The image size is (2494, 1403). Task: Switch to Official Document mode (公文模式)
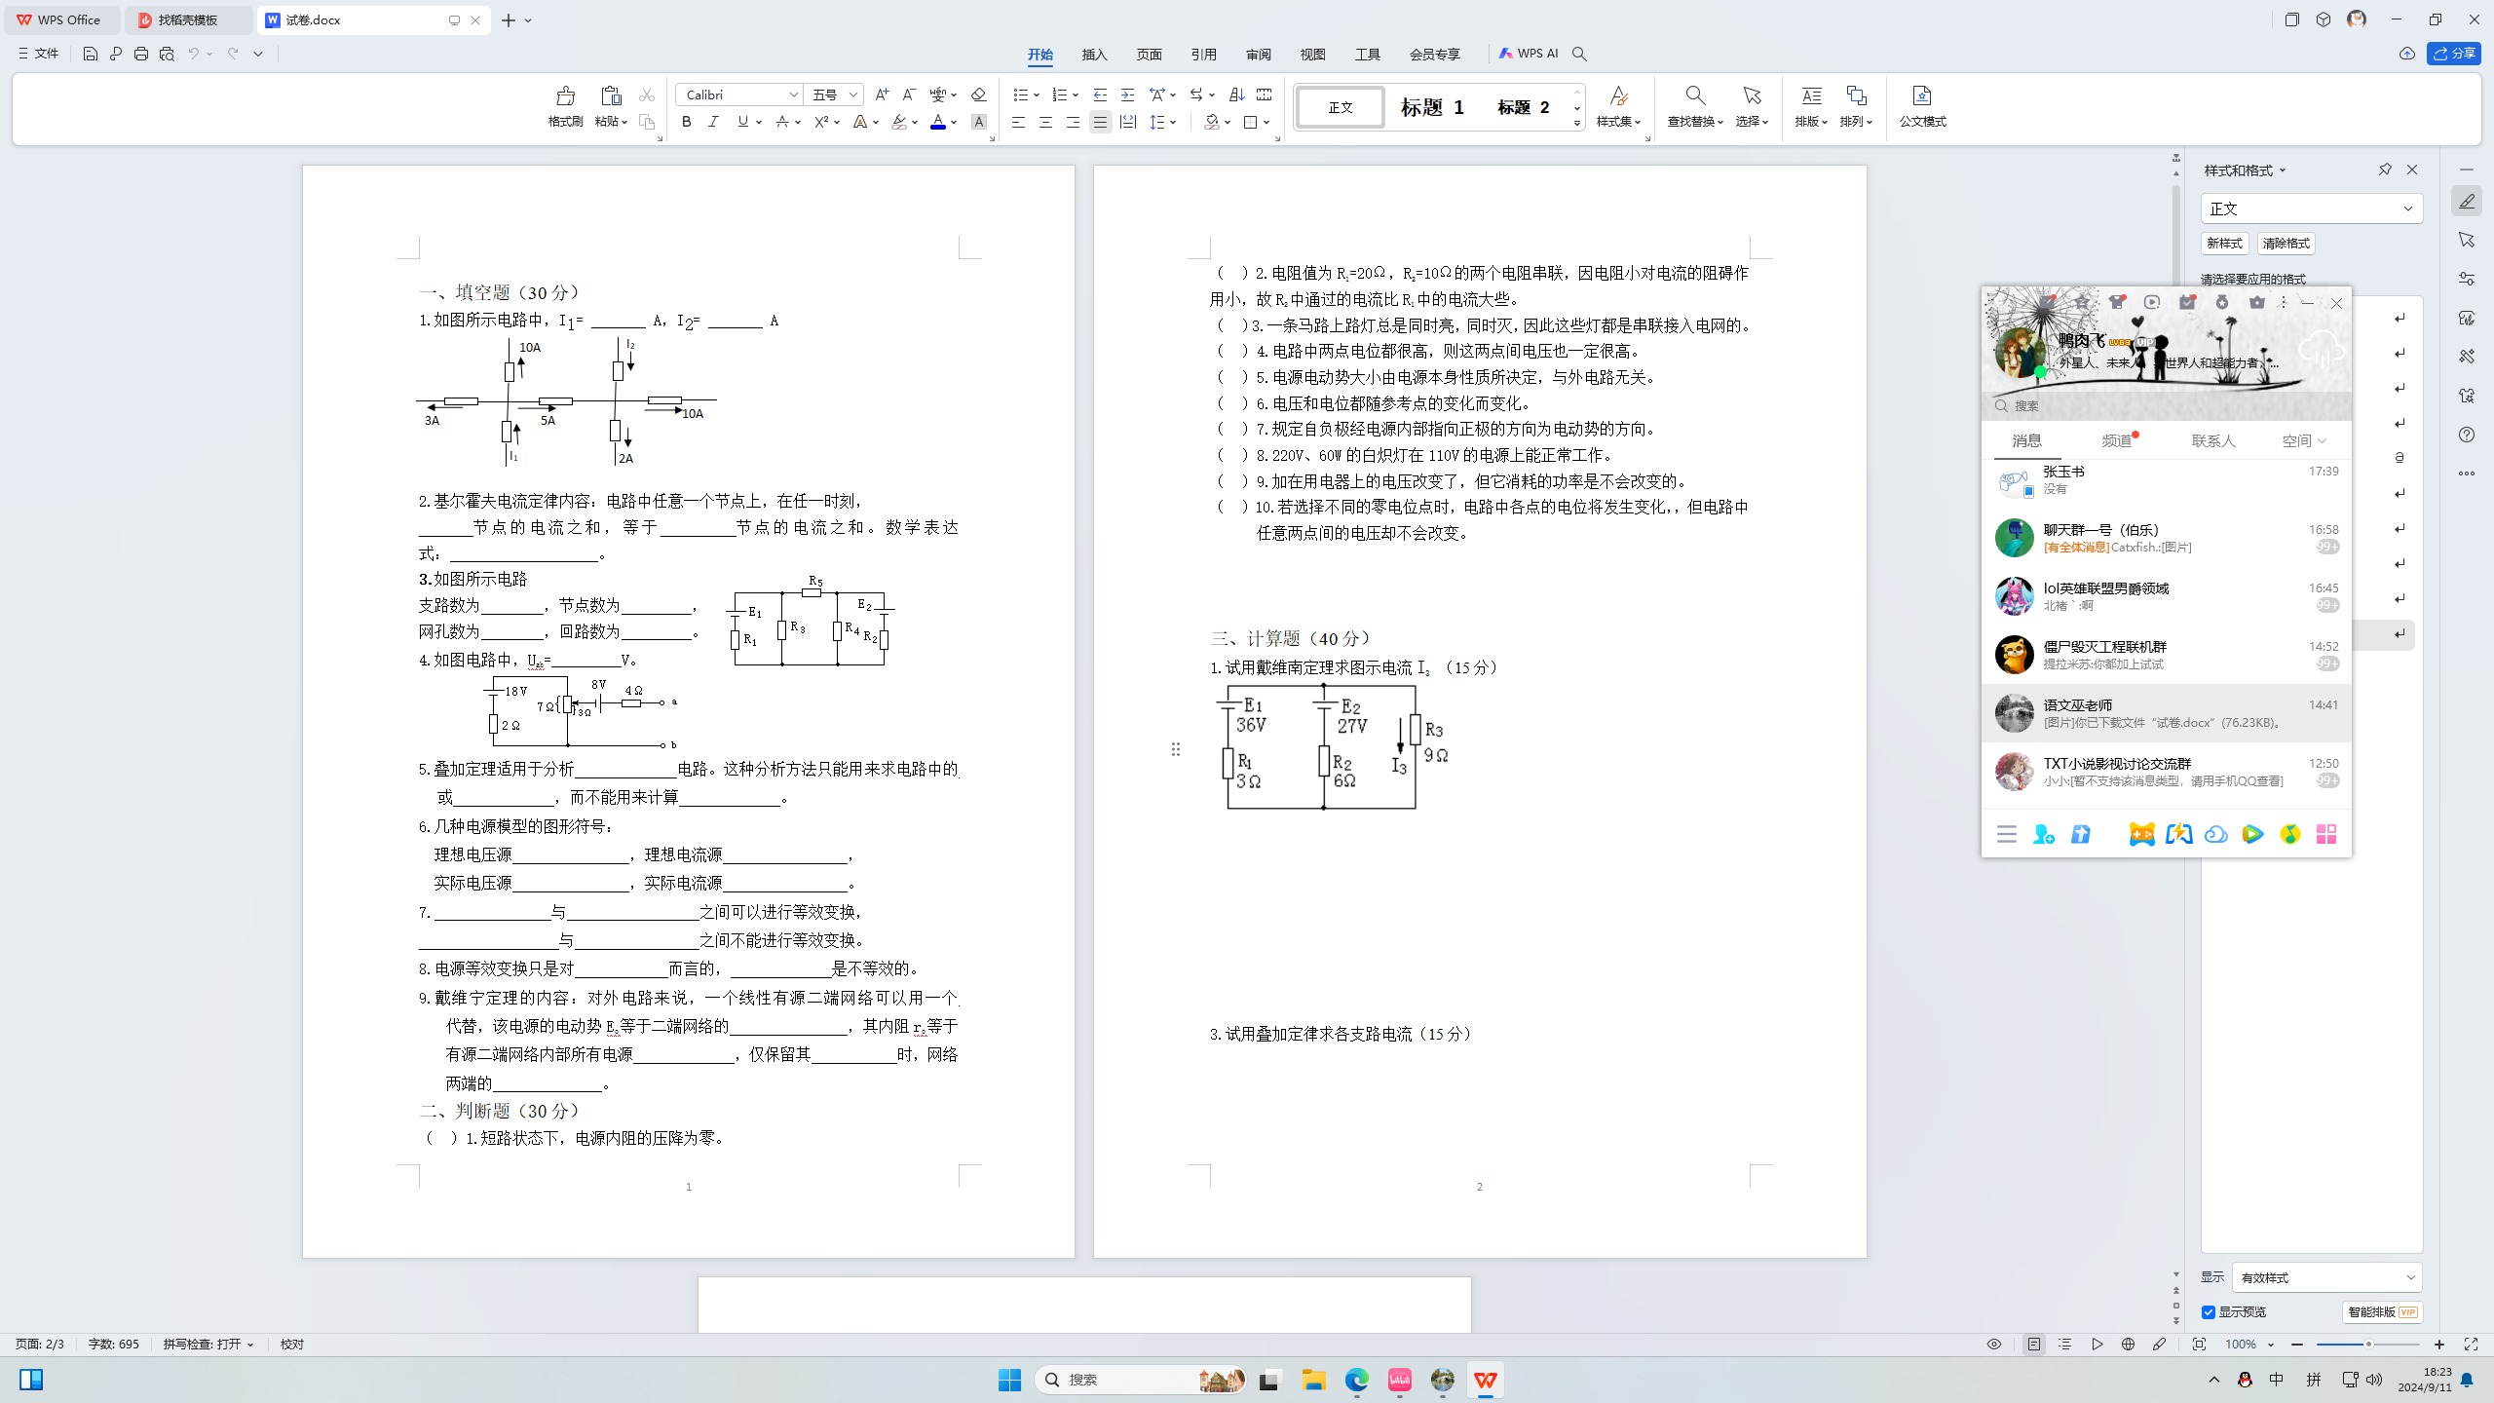point(1922,107)
